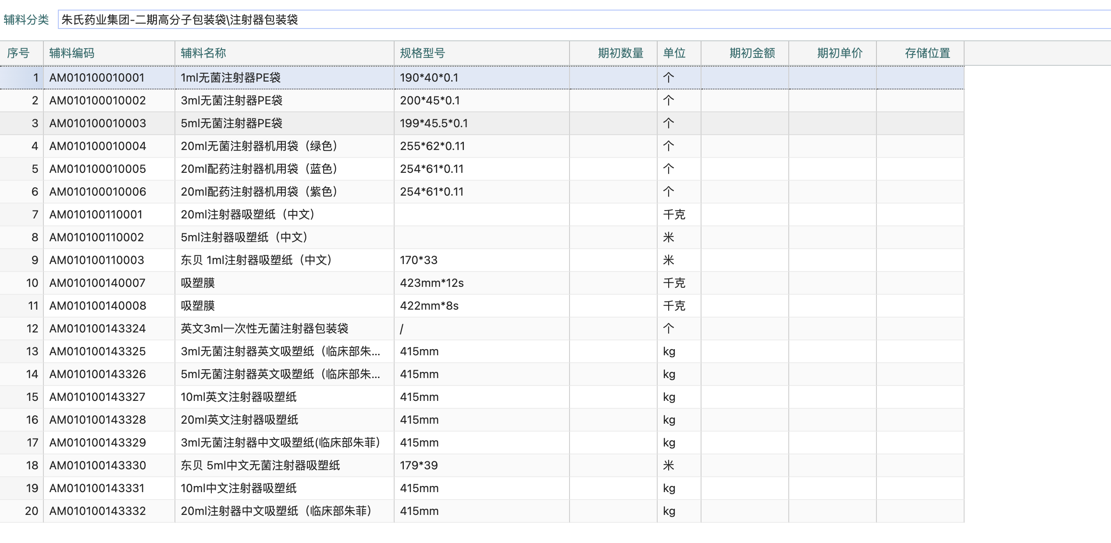Viewport: 1111px width, 543px height.
Task: Click specification cell 199*45.5*0.1
Action: click(x=434, y=123)
